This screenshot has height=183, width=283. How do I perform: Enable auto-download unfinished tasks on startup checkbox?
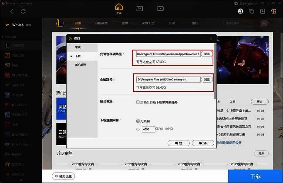tap(138, 102)
